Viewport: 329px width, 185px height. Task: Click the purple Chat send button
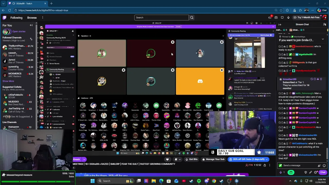[x=323, y=172]
